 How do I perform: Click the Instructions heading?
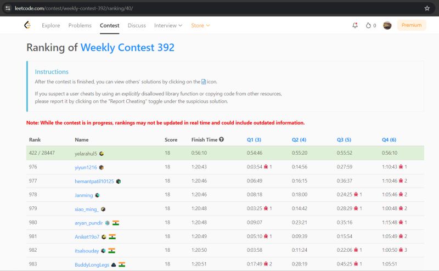point(52,72)
